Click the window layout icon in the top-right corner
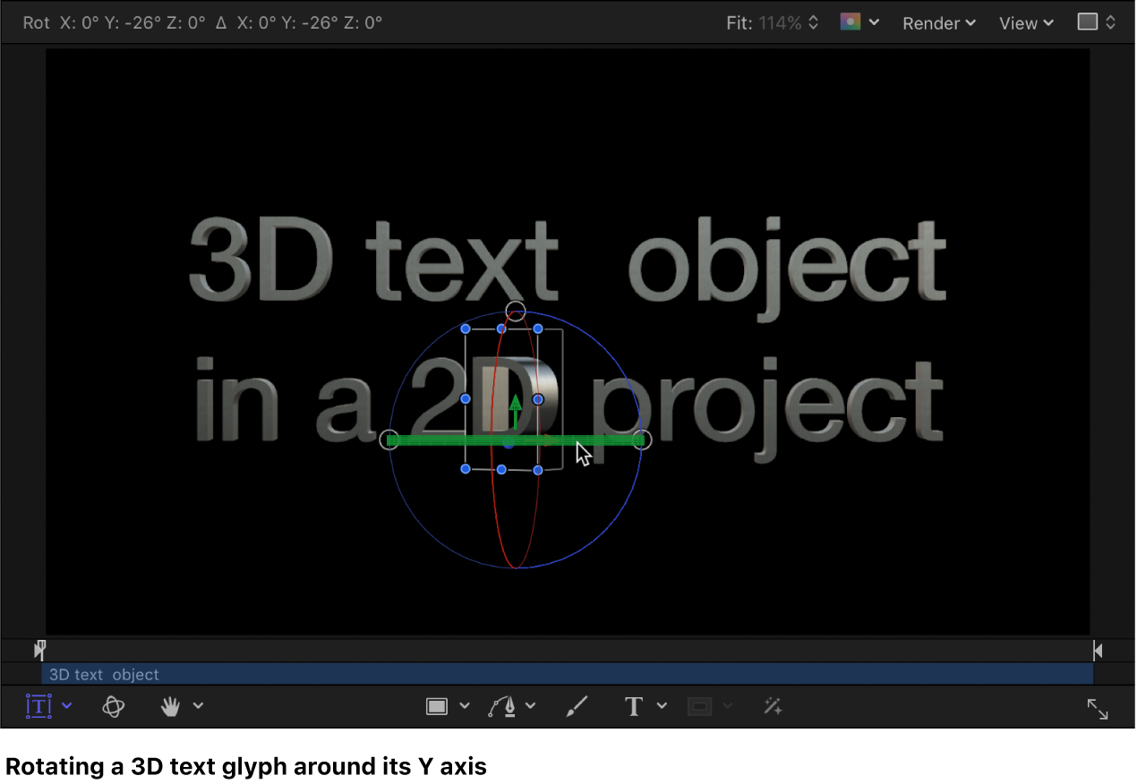Image resolution: width=1137 pixels, height=784 pixels. 1089,22
